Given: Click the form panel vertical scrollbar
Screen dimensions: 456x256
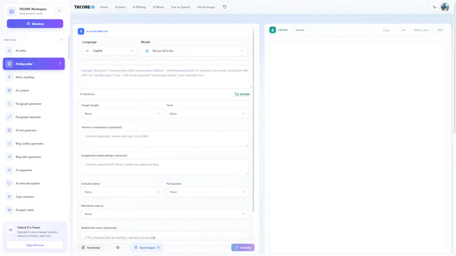Looking at the screenshot, I should 253,121.
